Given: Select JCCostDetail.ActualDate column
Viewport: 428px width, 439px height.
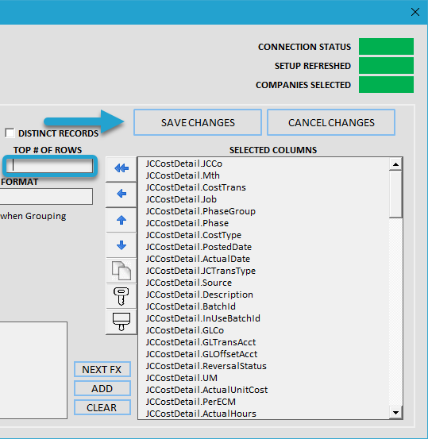Looking at the screenshot, I should point(198,259).
